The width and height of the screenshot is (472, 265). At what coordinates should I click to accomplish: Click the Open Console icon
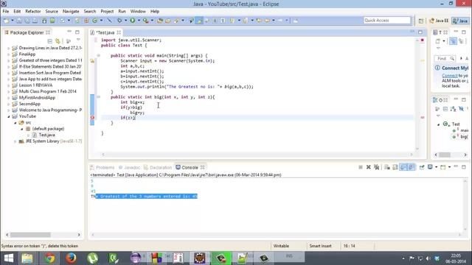tap(442, 167)
